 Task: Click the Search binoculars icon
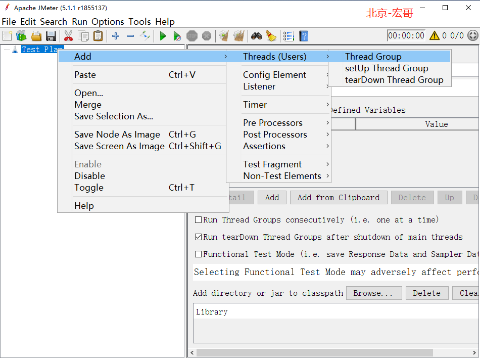tap(257, 36)
